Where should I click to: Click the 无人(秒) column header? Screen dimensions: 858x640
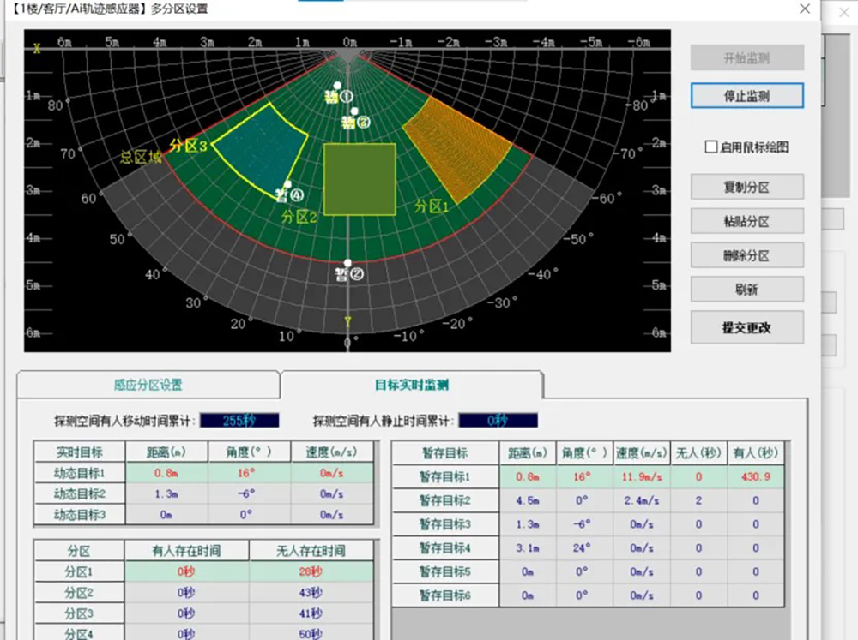[x=698, y=453]
